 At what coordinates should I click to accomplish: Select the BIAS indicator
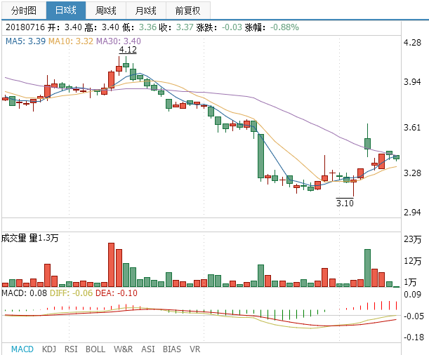(x=172, y=349)
